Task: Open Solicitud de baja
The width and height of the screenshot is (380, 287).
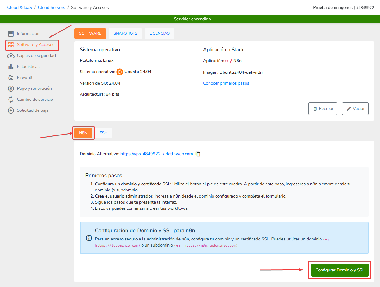Action: pyautogui.click(x=33, y=110)
